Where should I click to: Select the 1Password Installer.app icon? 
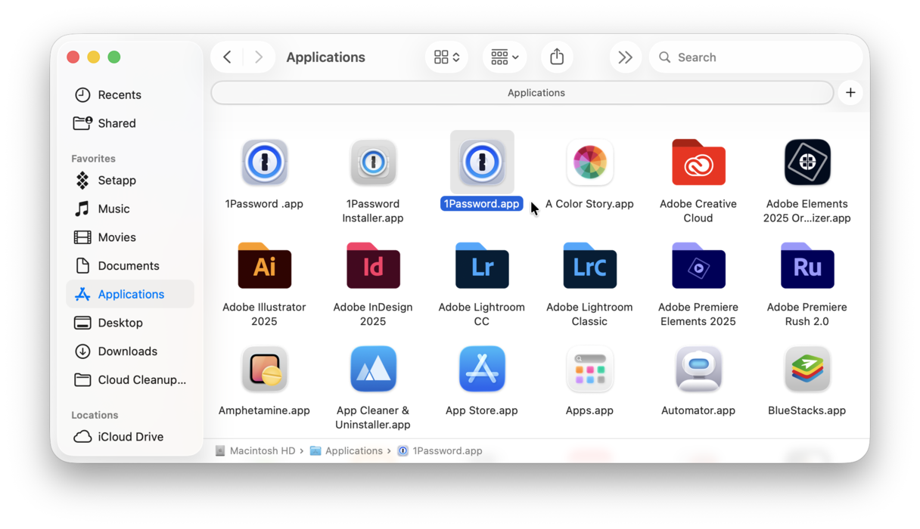pyautogui.click(x=373, y=162)
